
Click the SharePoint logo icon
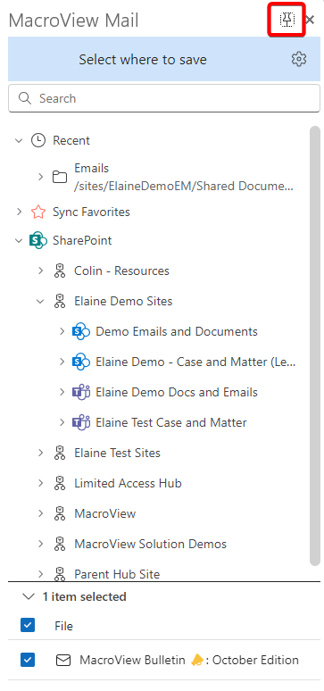coord(38,241)
